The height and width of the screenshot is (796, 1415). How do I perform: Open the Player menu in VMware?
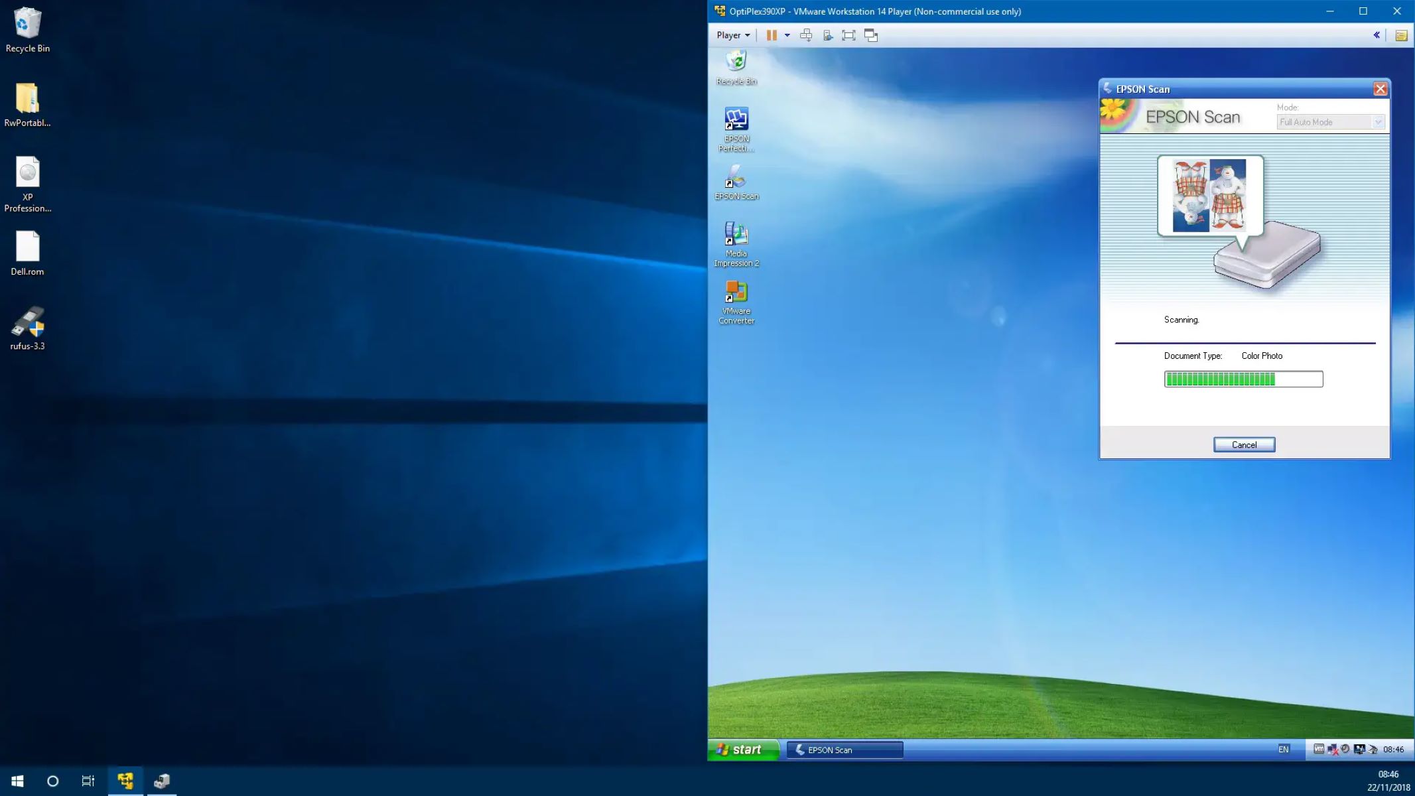[x=731, y=35]
